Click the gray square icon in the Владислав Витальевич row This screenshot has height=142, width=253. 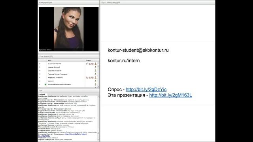click(x=40, y=84)
